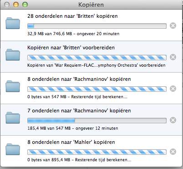Screen dimensions: 183x169
Task: Click progress bar showing 185,4 MB van 547 MB
Action: [x=97, y=121]
